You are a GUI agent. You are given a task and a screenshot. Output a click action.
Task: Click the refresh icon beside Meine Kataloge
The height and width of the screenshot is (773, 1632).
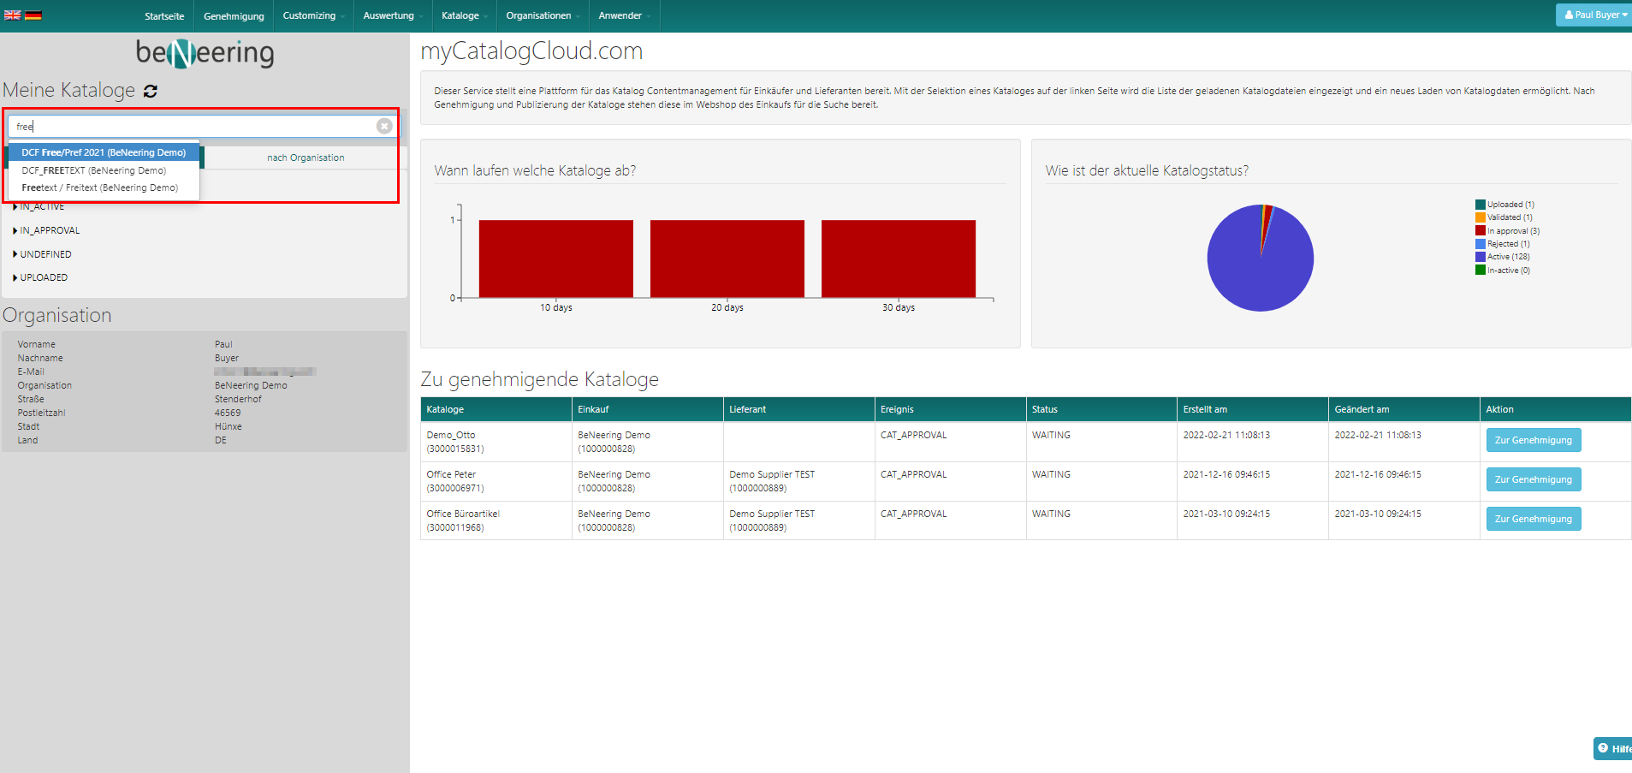point(151,92)
